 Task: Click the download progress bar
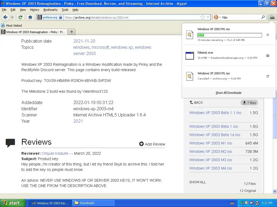tap(230, 35)
